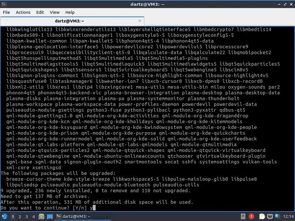Open the Lubuntu application menu
Screen dimensions: 295x221
4,216
